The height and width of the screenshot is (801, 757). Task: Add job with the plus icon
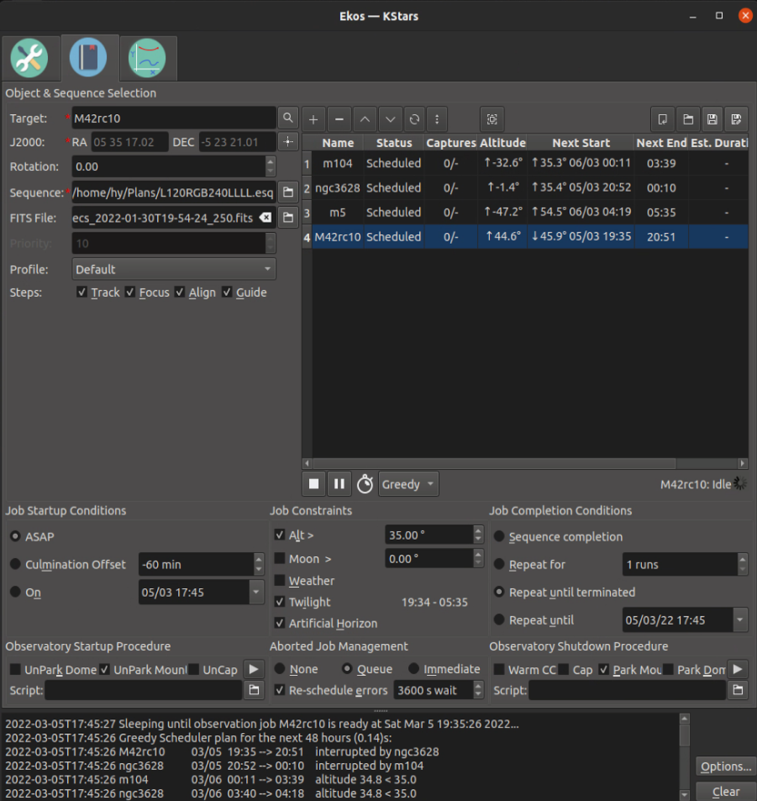[313, 119]
